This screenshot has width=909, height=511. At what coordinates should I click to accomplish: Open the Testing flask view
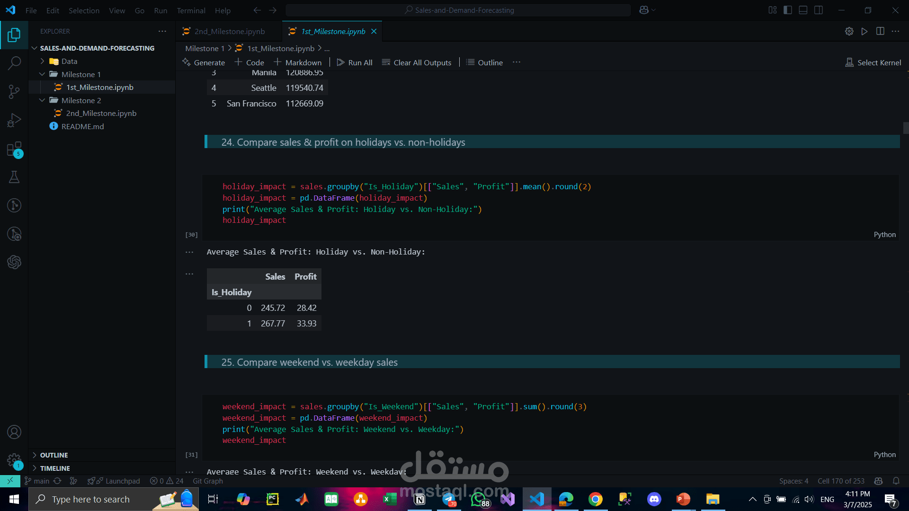14,177
